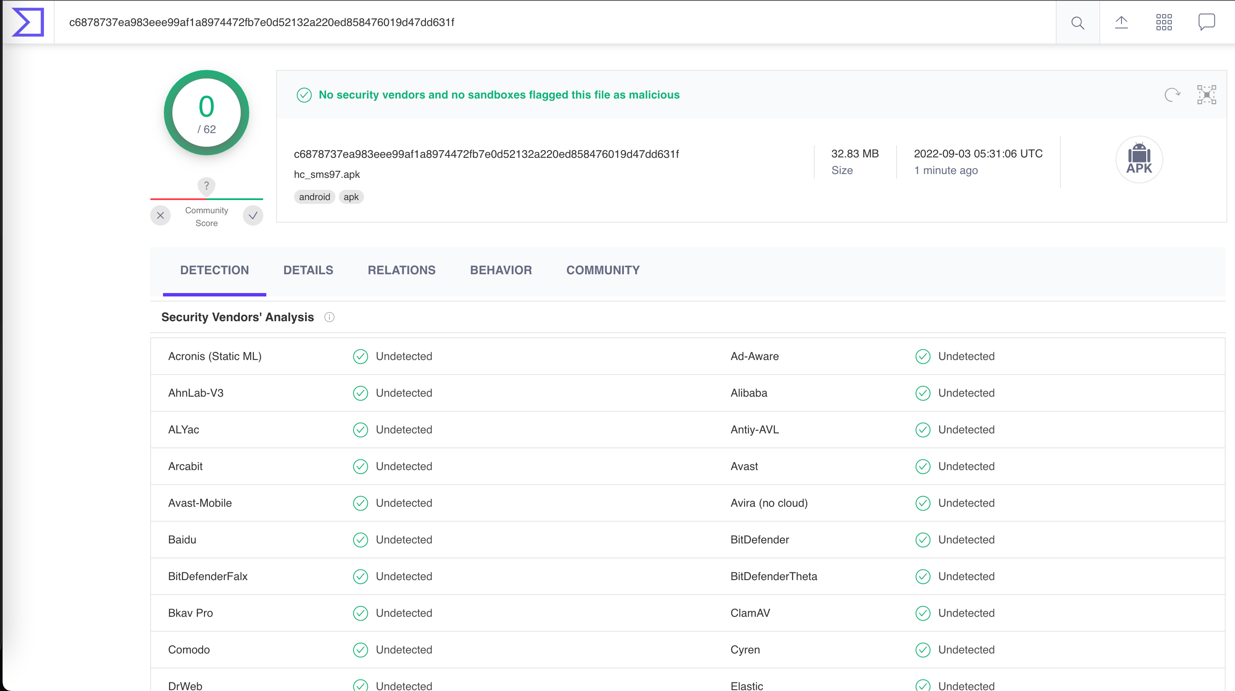
Task: Click the Avira (no cloud) vendor name
Action: 769,503
